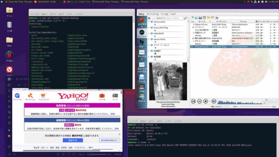Expand the KANA-BOON library entry
This screenshot has width=279, height=157.
click(x=149, y=34)
